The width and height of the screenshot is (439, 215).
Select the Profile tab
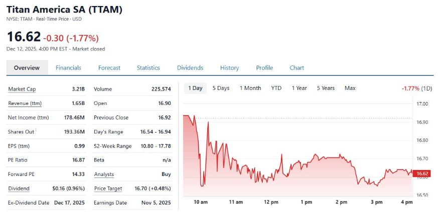coord(264,68)
